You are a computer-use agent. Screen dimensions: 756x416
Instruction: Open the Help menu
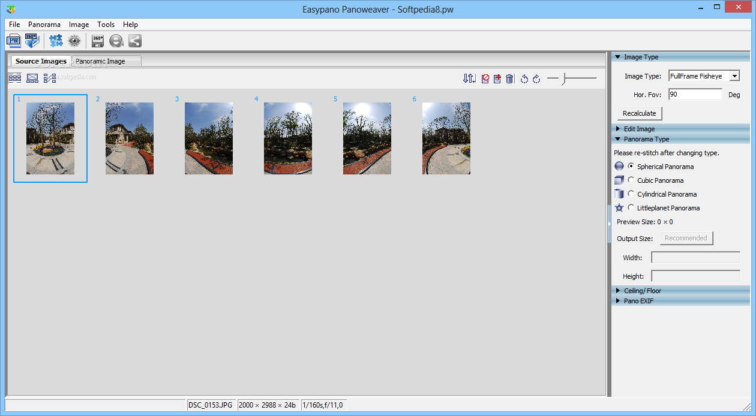click(130, 25)
